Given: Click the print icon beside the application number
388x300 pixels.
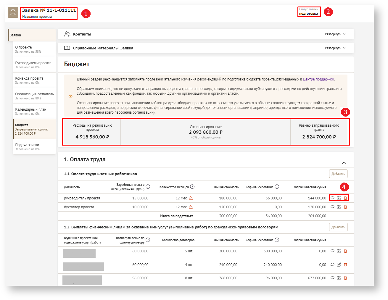Looking at the screenshot, I should coord(13,12).
